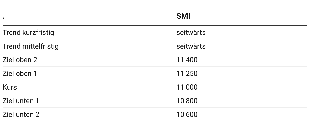The height and width of the screenshot is (129, 310).
Task: Select the Trend mittelfristig row label
Action: coord(30,46)
